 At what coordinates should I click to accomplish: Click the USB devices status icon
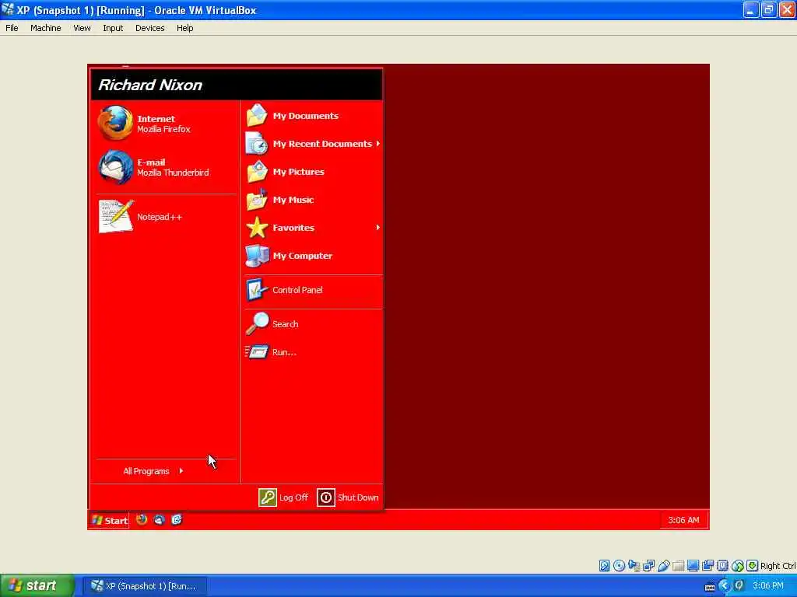pos(663,566)
